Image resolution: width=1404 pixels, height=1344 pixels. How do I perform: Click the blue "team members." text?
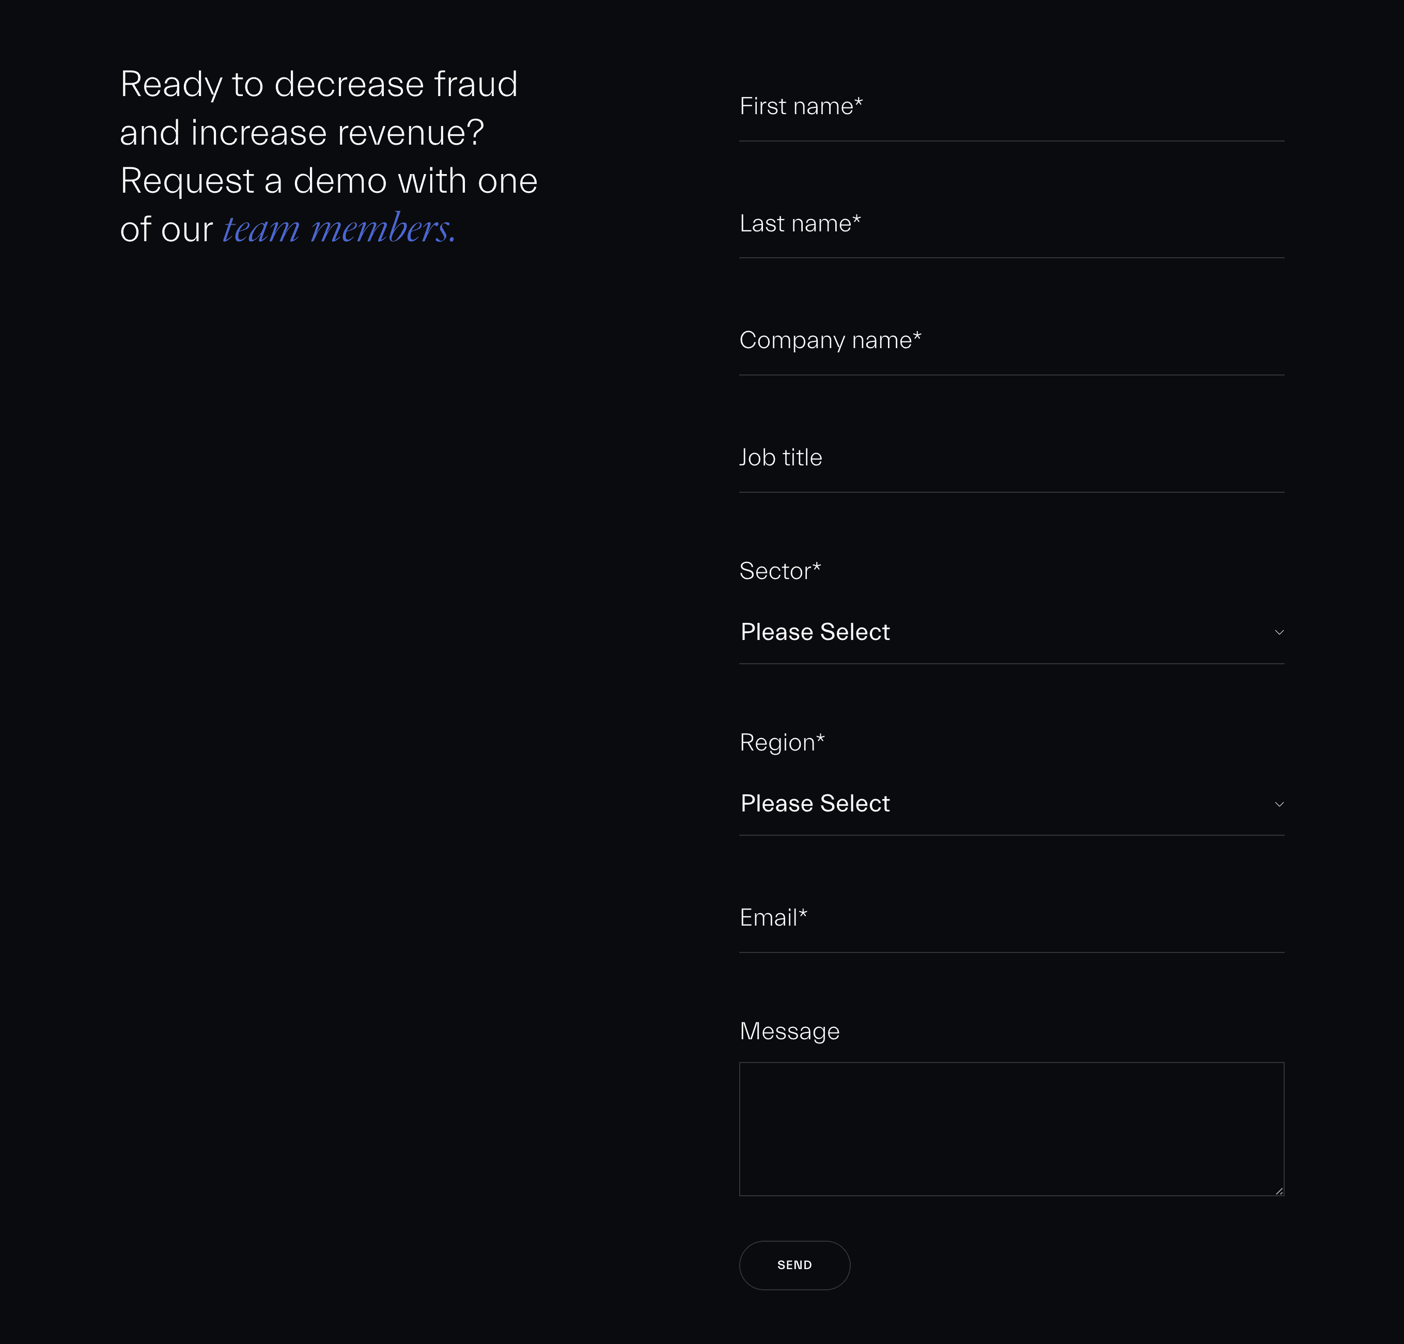(339, 229)
